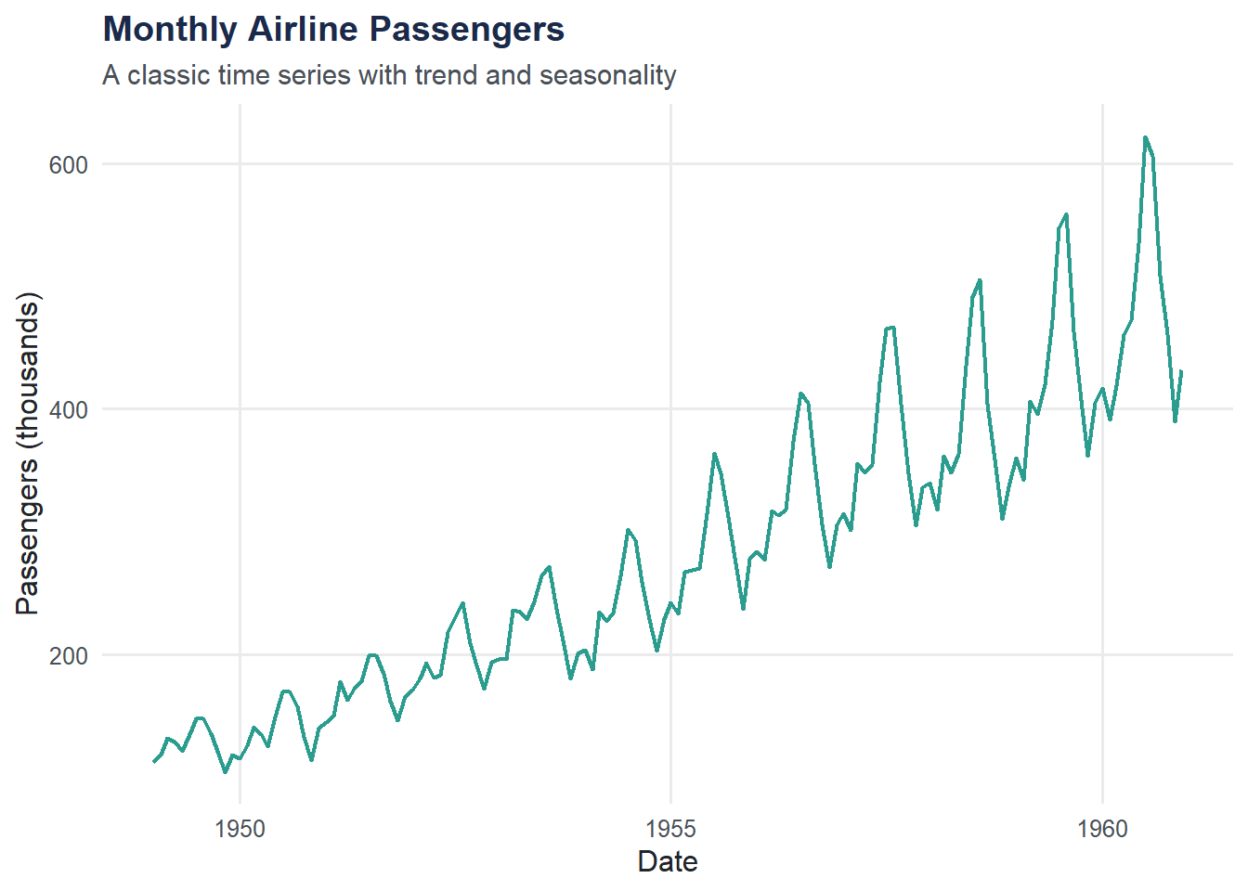Click the lowest point of the line
The image size is (1248, 891).
(x=225, y=771)
